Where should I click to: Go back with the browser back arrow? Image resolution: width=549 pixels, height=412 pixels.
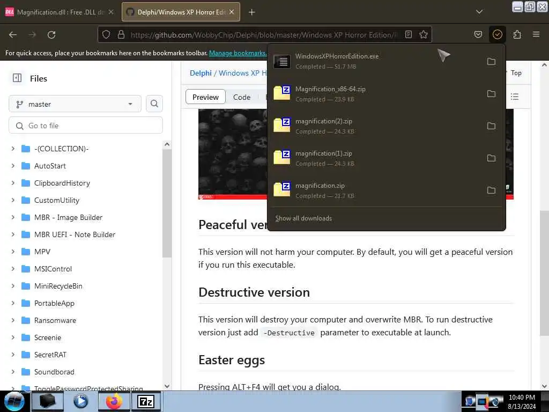click(13, 35)
